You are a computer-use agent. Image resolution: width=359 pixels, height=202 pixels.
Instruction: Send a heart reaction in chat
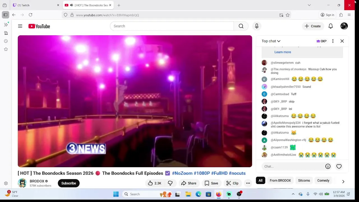339,166
